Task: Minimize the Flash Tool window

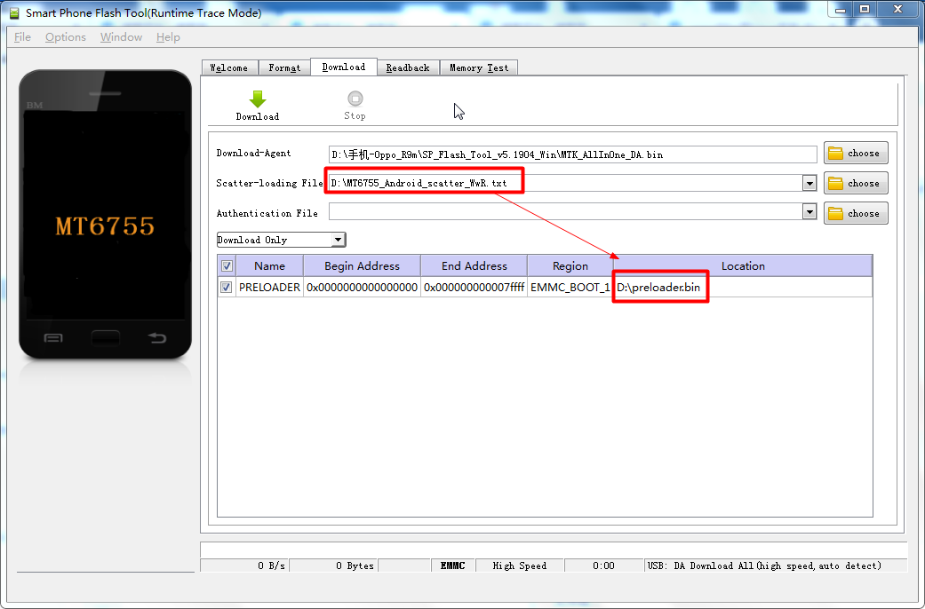Action: (841, 10)
